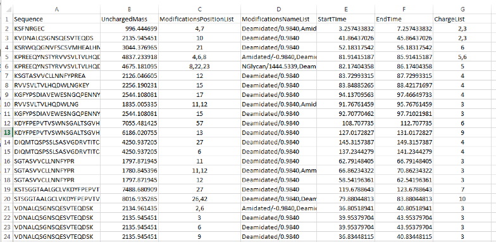The width and height of the screenshot is (496, 242).
Task: Click the ChargeList header cell
Action: tap(462, 19)
